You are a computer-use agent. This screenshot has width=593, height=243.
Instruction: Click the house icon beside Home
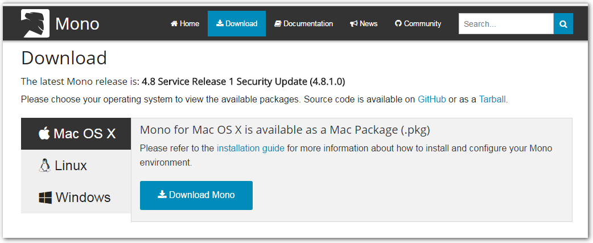(x=174, y=23)
